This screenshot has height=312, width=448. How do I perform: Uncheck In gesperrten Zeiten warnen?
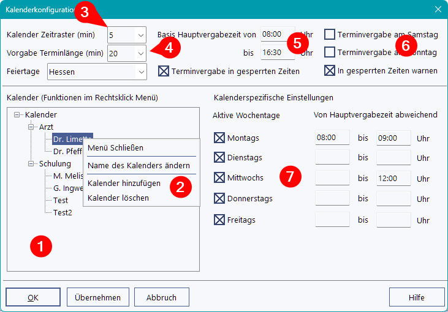330,71
